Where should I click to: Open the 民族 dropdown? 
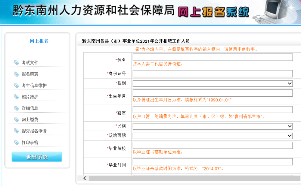tap(213, 126)
